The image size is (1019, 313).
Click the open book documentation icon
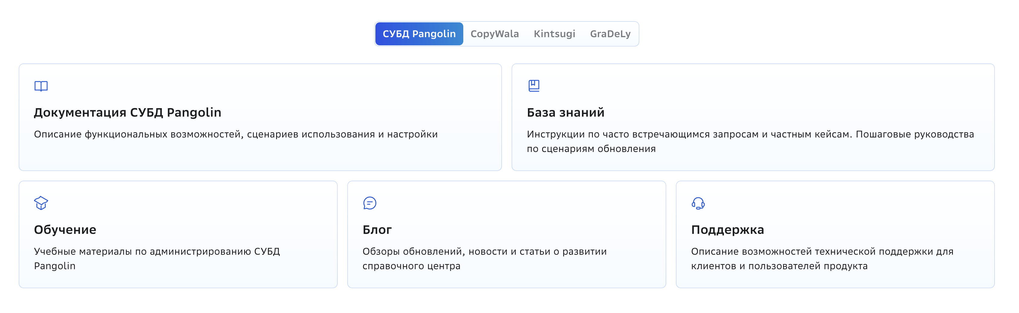coord(41,86)
